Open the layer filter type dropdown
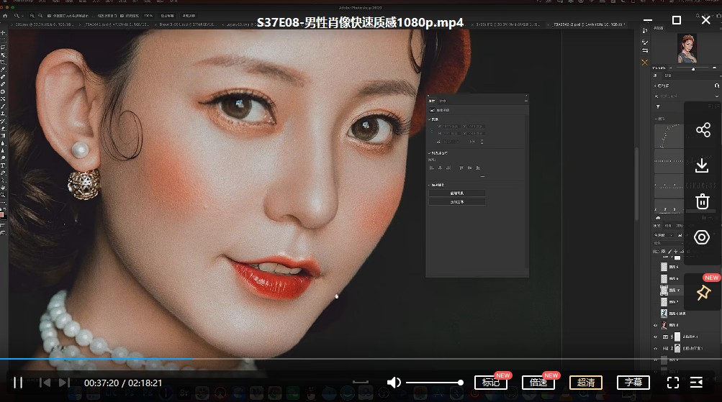The height and width of the screenshot is (402, 722). point(664,235)
